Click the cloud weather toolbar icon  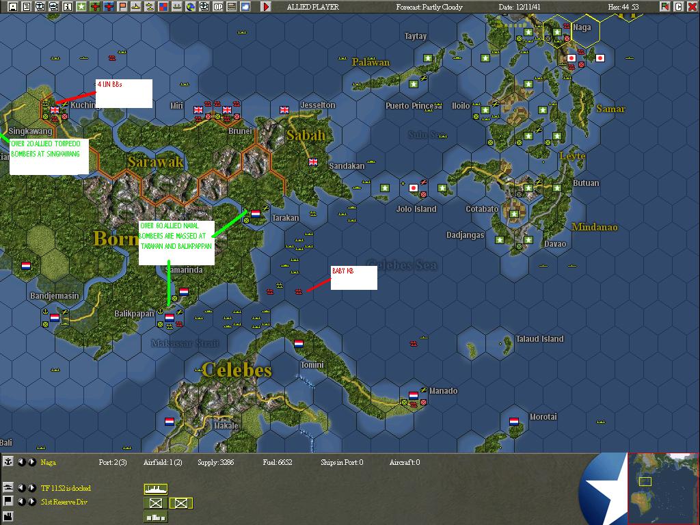coord(245,6)
